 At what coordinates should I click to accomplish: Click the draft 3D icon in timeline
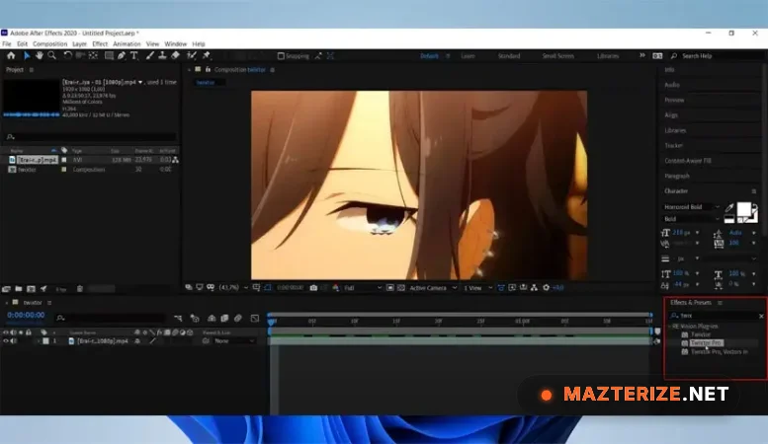pos(195,319)
